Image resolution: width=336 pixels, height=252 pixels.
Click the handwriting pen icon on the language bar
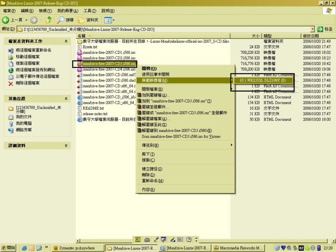[173, 239]
